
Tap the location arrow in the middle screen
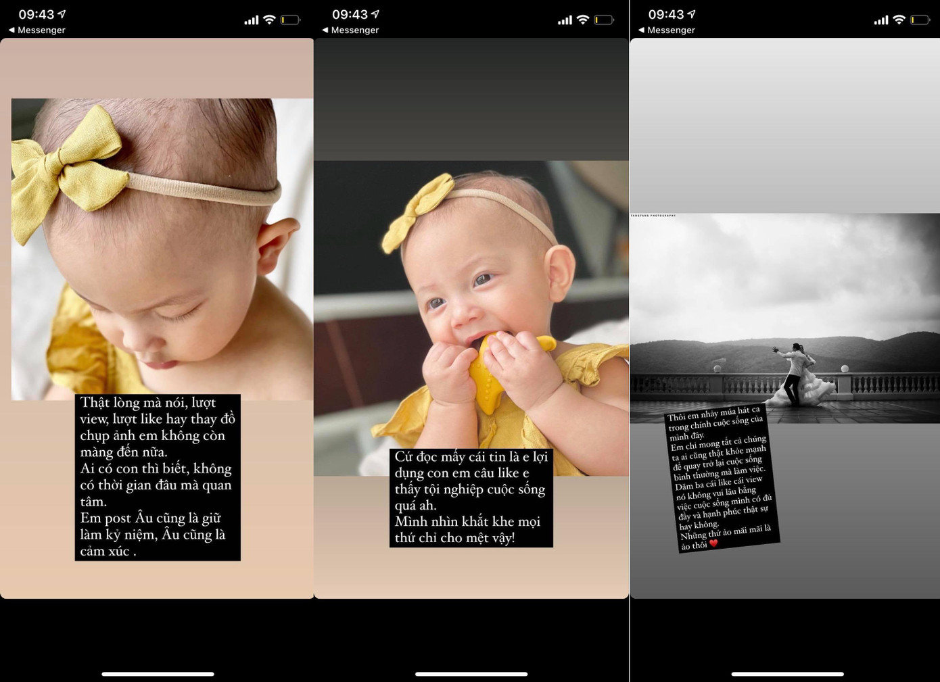[375, 14]
